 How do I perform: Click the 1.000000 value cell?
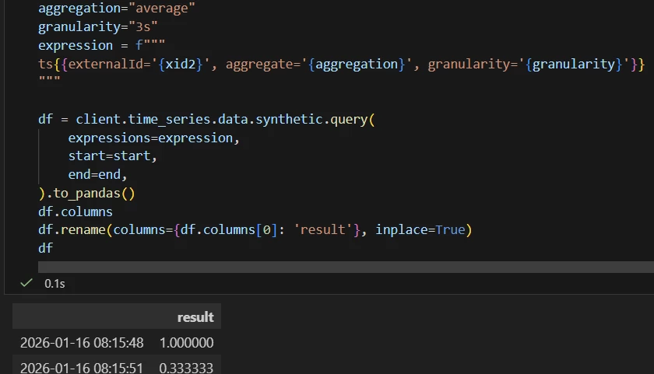[x=186, y=343]
